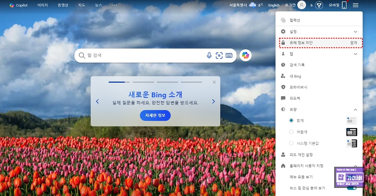The image size is (376, 196).
Task: Click the 설정 gear icon
Action: pos(283,31)
